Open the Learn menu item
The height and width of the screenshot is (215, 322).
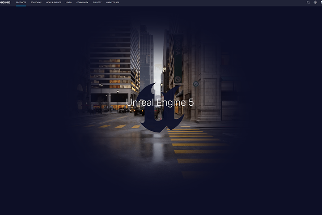68,3
